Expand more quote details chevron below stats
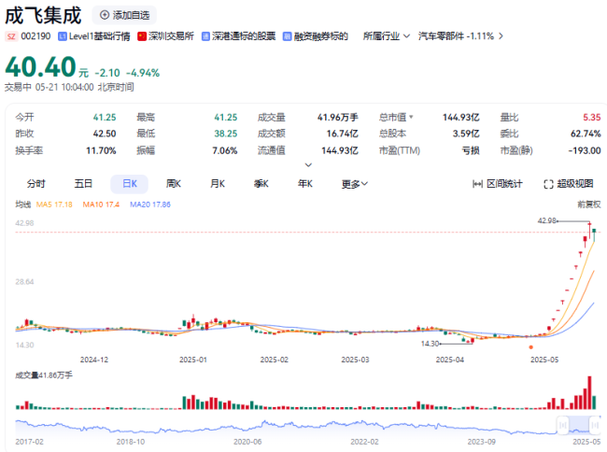Image resolution: width=607 pixels, height=452 pixels. click(303, 164)
